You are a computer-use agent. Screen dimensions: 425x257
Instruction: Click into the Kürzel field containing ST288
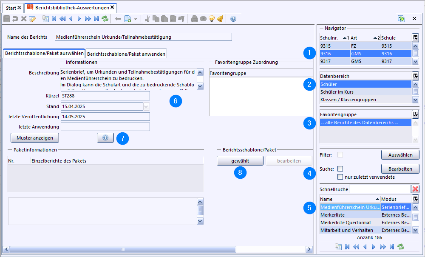[x=105, y=96]
